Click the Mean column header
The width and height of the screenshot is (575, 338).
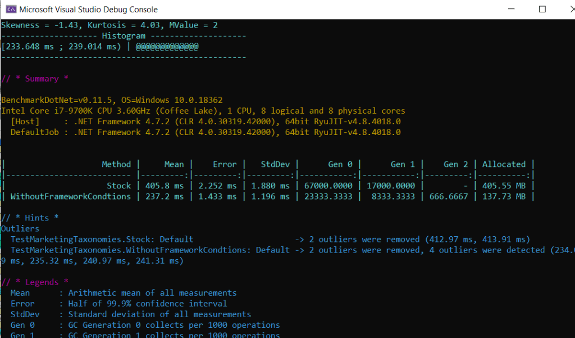coord(174,164)
